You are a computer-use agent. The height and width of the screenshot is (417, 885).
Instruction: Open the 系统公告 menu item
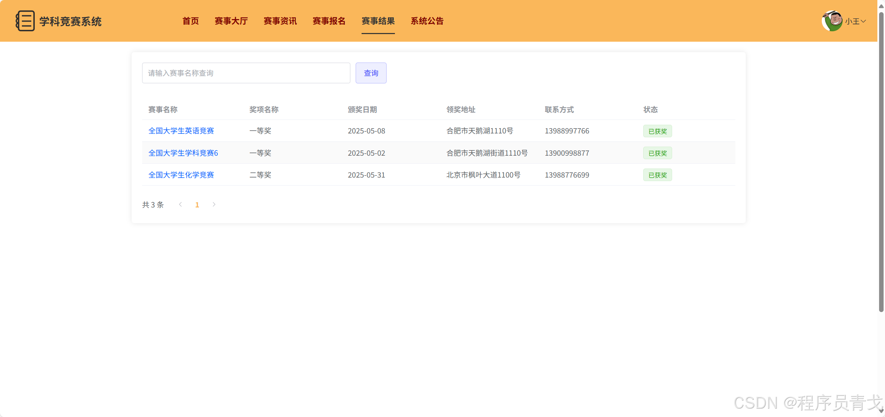coord(427,21)
